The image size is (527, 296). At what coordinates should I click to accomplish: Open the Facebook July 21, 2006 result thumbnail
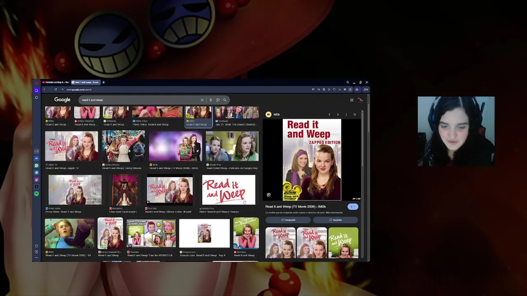[x=237, y=113]
